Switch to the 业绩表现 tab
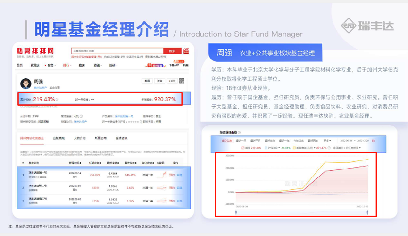Screen dimensions: 408x236 pyautogui.click(x=59, y=138)
